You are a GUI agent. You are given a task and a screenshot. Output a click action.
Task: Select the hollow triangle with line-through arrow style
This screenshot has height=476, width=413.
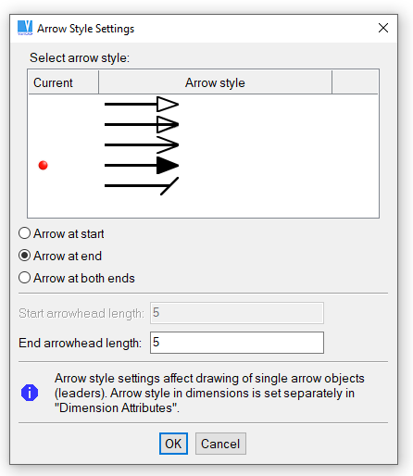(x=142, y=124)
